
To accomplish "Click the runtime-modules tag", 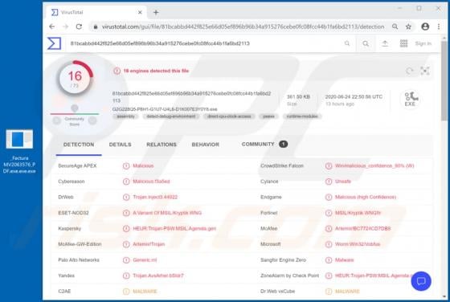I will (x=302, y=116).
